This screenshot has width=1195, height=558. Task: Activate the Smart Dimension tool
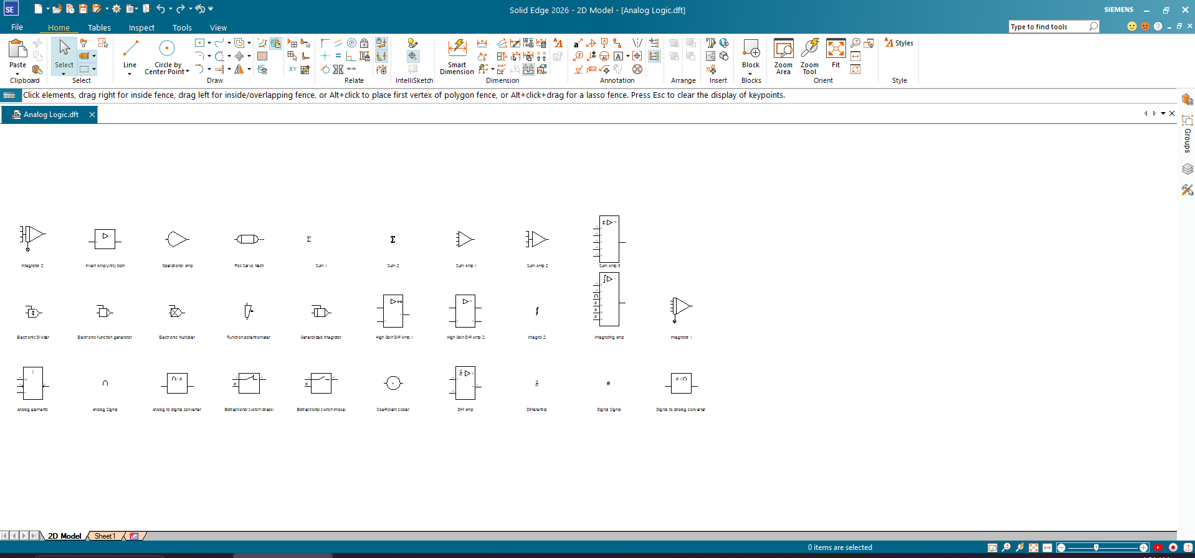point(457,56)
